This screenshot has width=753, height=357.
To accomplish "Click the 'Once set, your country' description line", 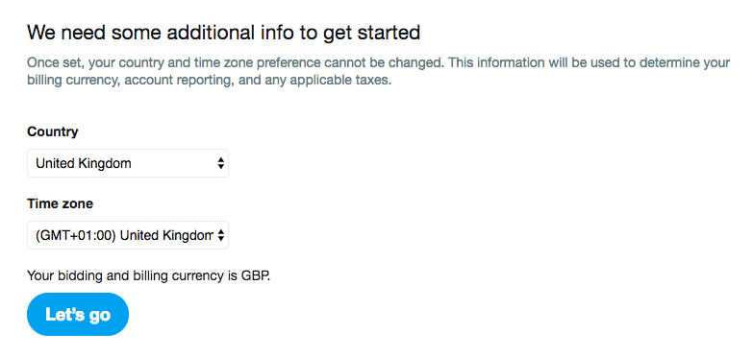I will tap(378, 62).
